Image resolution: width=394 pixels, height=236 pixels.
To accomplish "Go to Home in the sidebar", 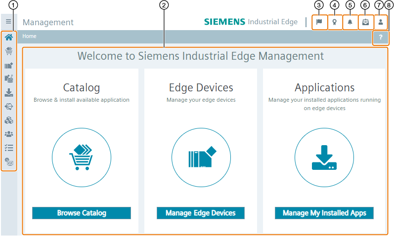I will click(9, 38).
